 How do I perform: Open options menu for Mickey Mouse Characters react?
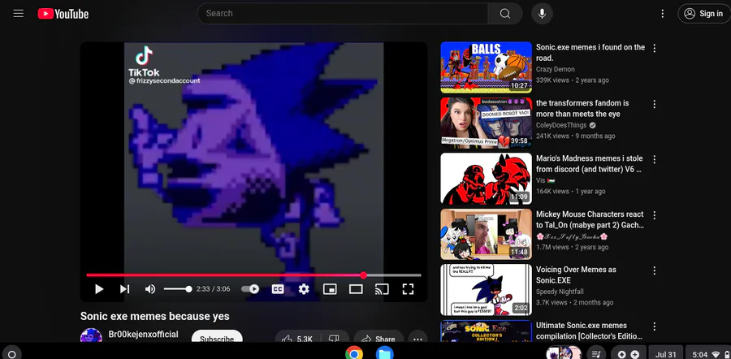click(655, 215)
